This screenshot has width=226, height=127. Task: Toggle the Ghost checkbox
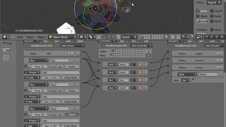coord(198,16)
